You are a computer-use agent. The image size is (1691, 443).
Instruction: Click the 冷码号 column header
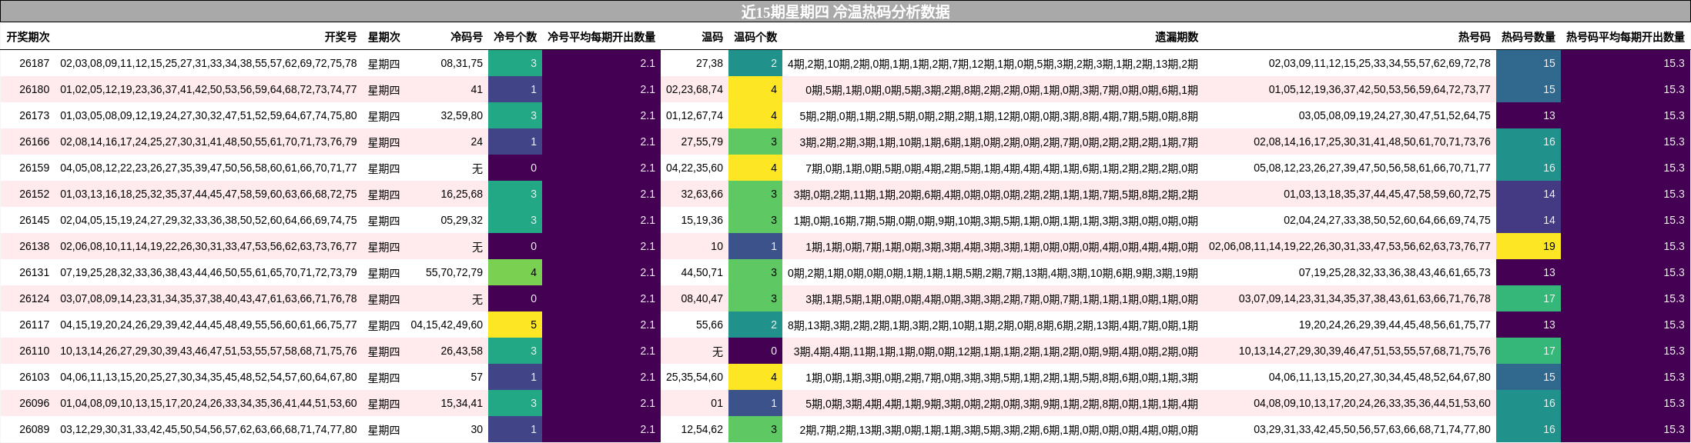pos(467,37)
